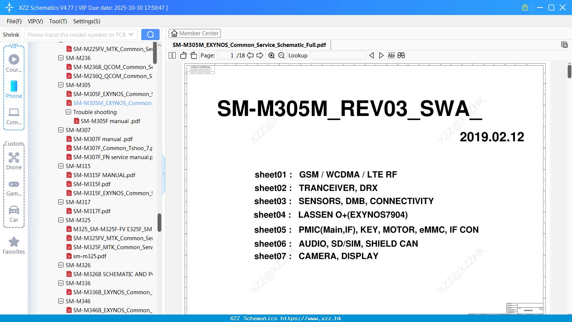Go to next page arrow
Image resolution: width=572 pixels, height=322 pixels.
tap(260, 55)
